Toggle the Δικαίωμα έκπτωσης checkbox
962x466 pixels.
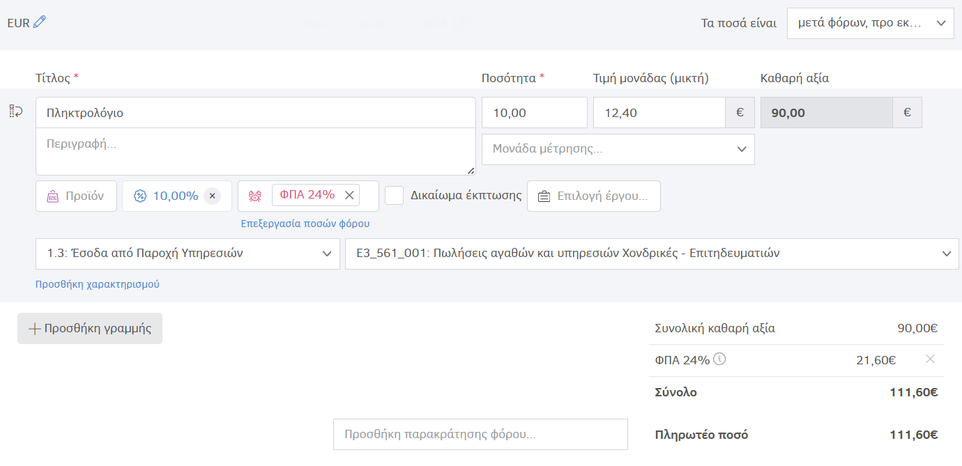point(395,196)
